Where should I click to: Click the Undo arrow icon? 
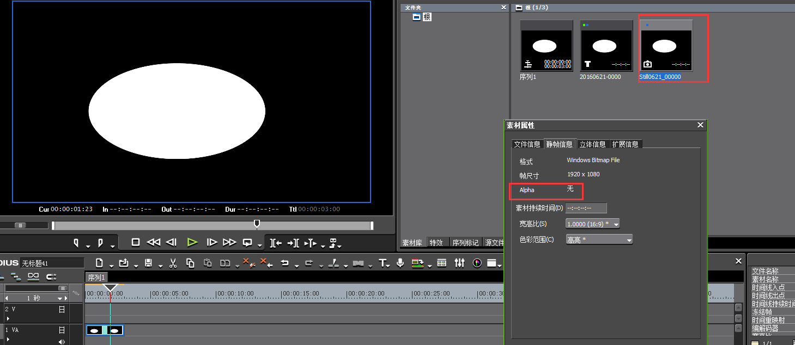point(284,263)
